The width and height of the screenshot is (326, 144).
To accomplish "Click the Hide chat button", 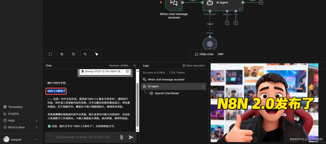I will [x=204, y=54].
